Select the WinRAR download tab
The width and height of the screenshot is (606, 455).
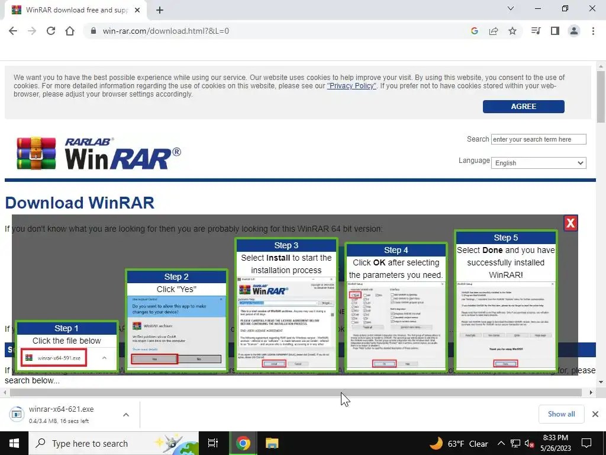[75, 10]
